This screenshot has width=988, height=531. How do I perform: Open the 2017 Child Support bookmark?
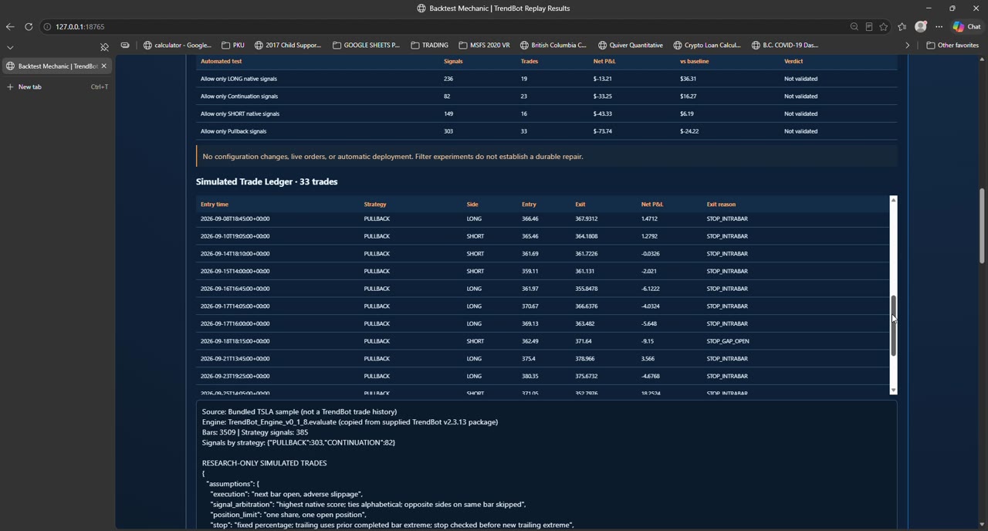tap(288, 45)
